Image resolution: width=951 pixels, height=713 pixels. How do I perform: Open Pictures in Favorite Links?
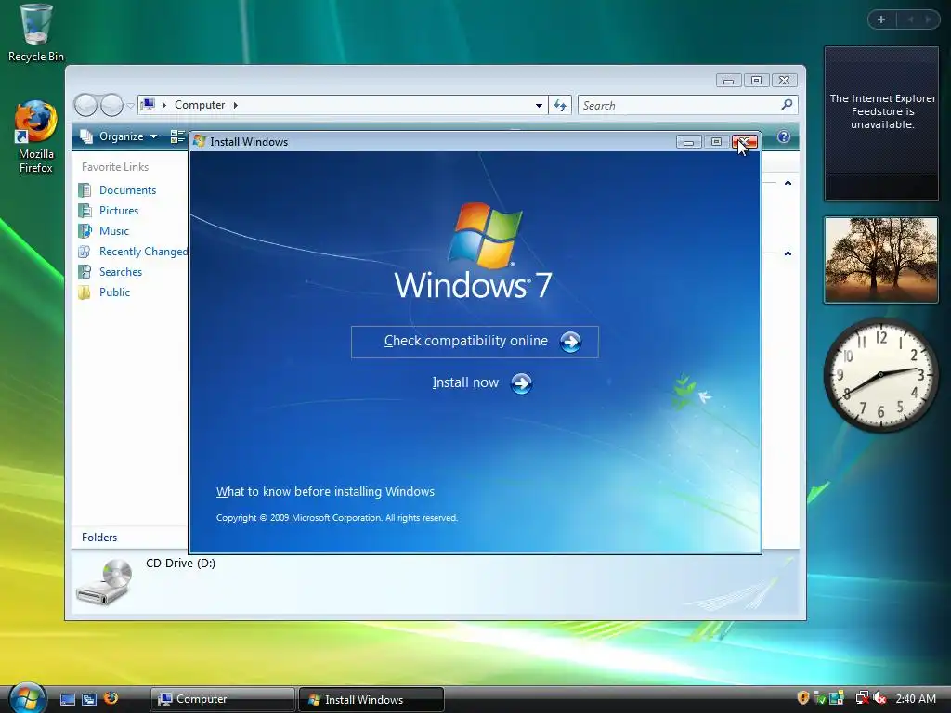point(119,211)
